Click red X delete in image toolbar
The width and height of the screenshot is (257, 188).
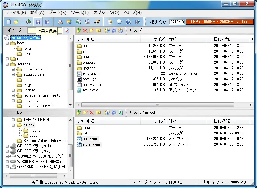click(x=85, y=31)
